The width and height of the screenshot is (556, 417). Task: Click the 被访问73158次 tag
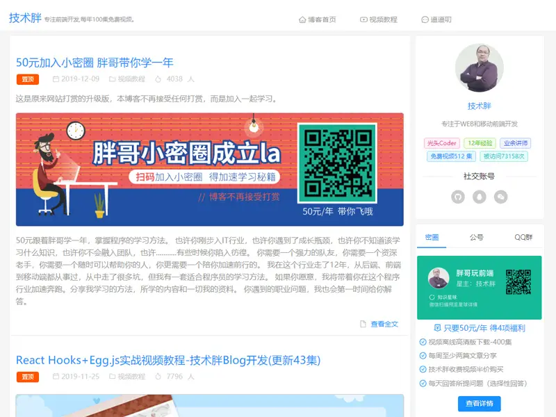pos(504,156)
